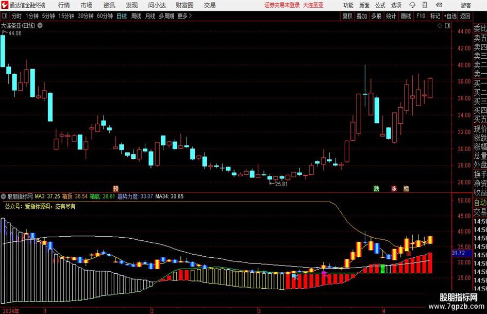Switch to 1分钟 period tab
The image size is (487, 314).
pos(32,16)
